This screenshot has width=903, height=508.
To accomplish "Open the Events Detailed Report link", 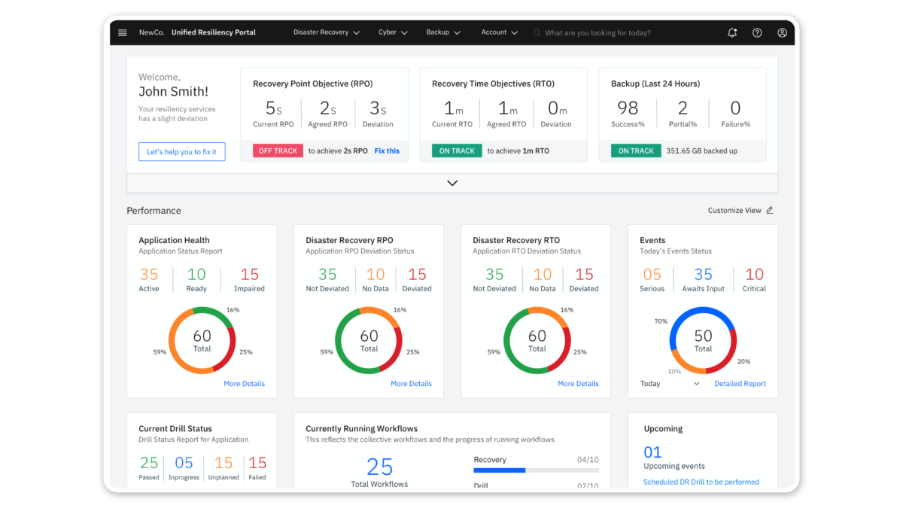I will coord(740,384).
